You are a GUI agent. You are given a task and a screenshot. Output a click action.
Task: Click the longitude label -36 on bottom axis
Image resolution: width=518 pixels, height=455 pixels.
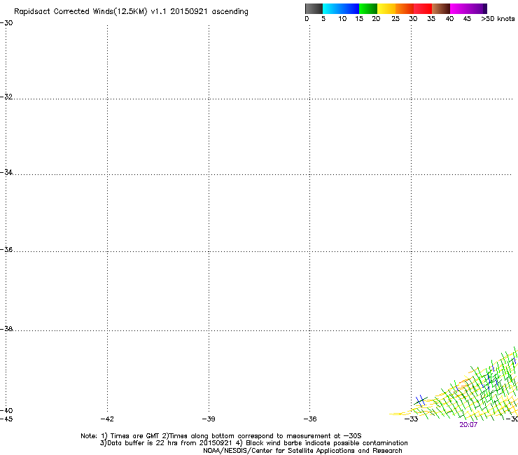310,419
